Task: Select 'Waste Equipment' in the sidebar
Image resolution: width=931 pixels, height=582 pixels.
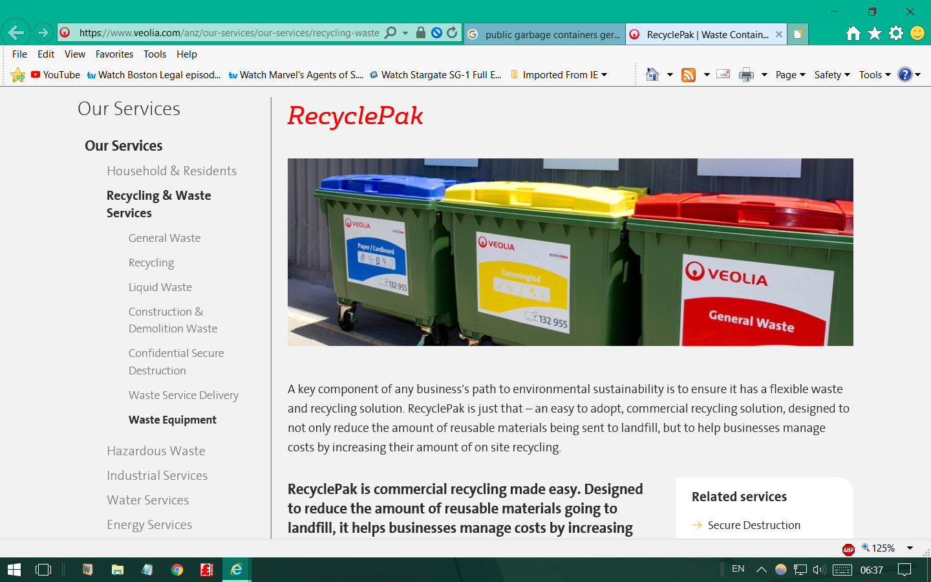Action: [x=173, y=420]
